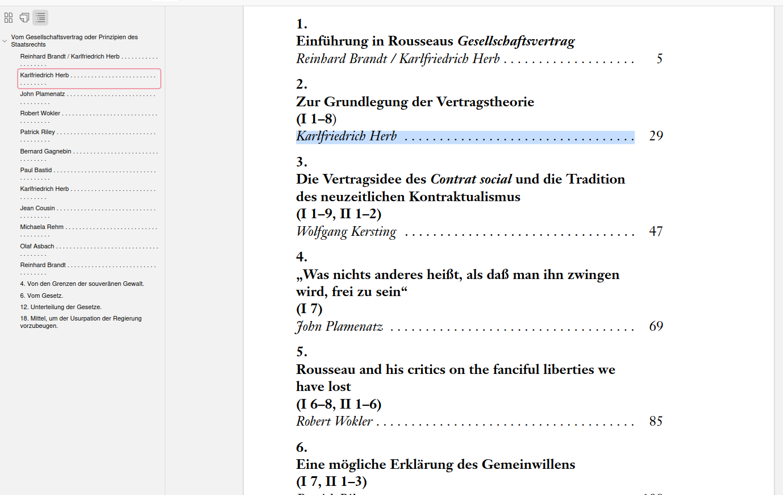Switch sidebar to thumbnails view

coord(9,18)
